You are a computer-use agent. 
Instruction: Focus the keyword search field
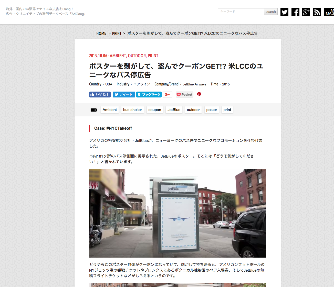(x=241, y=12)
